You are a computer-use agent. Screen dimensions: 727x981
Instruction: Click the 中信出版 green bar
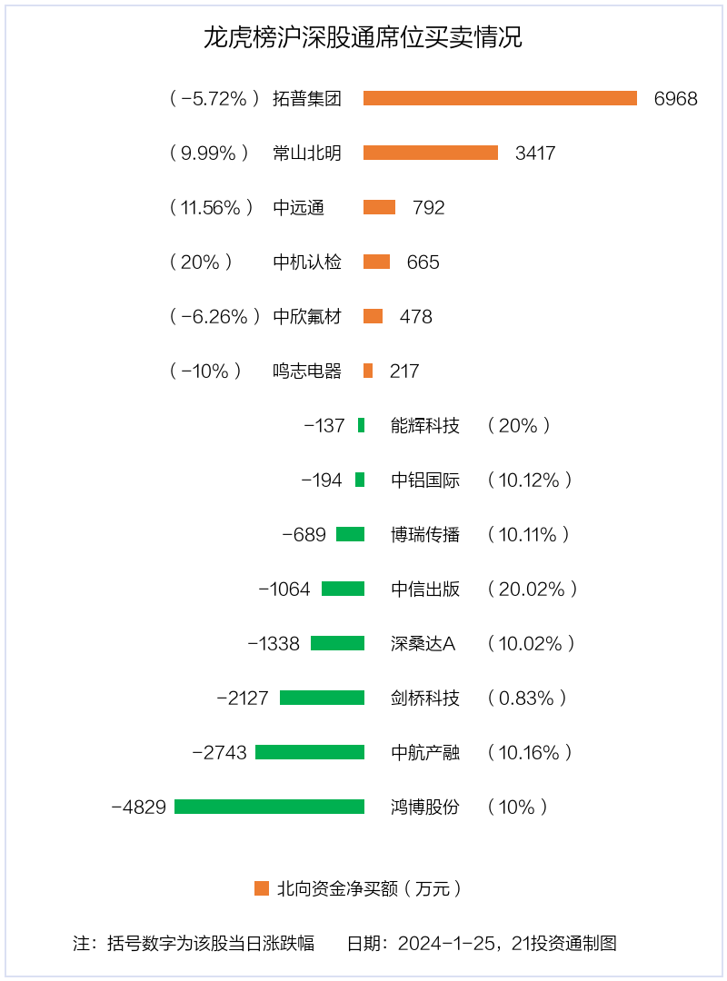[x=344, y=589]
